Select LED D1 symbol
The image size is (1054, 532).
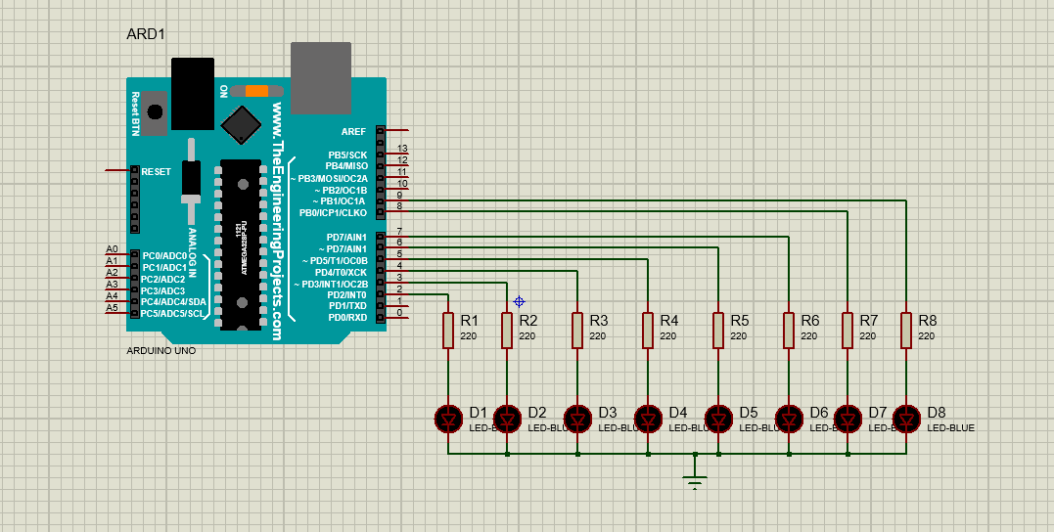click(x=448, y=420)
